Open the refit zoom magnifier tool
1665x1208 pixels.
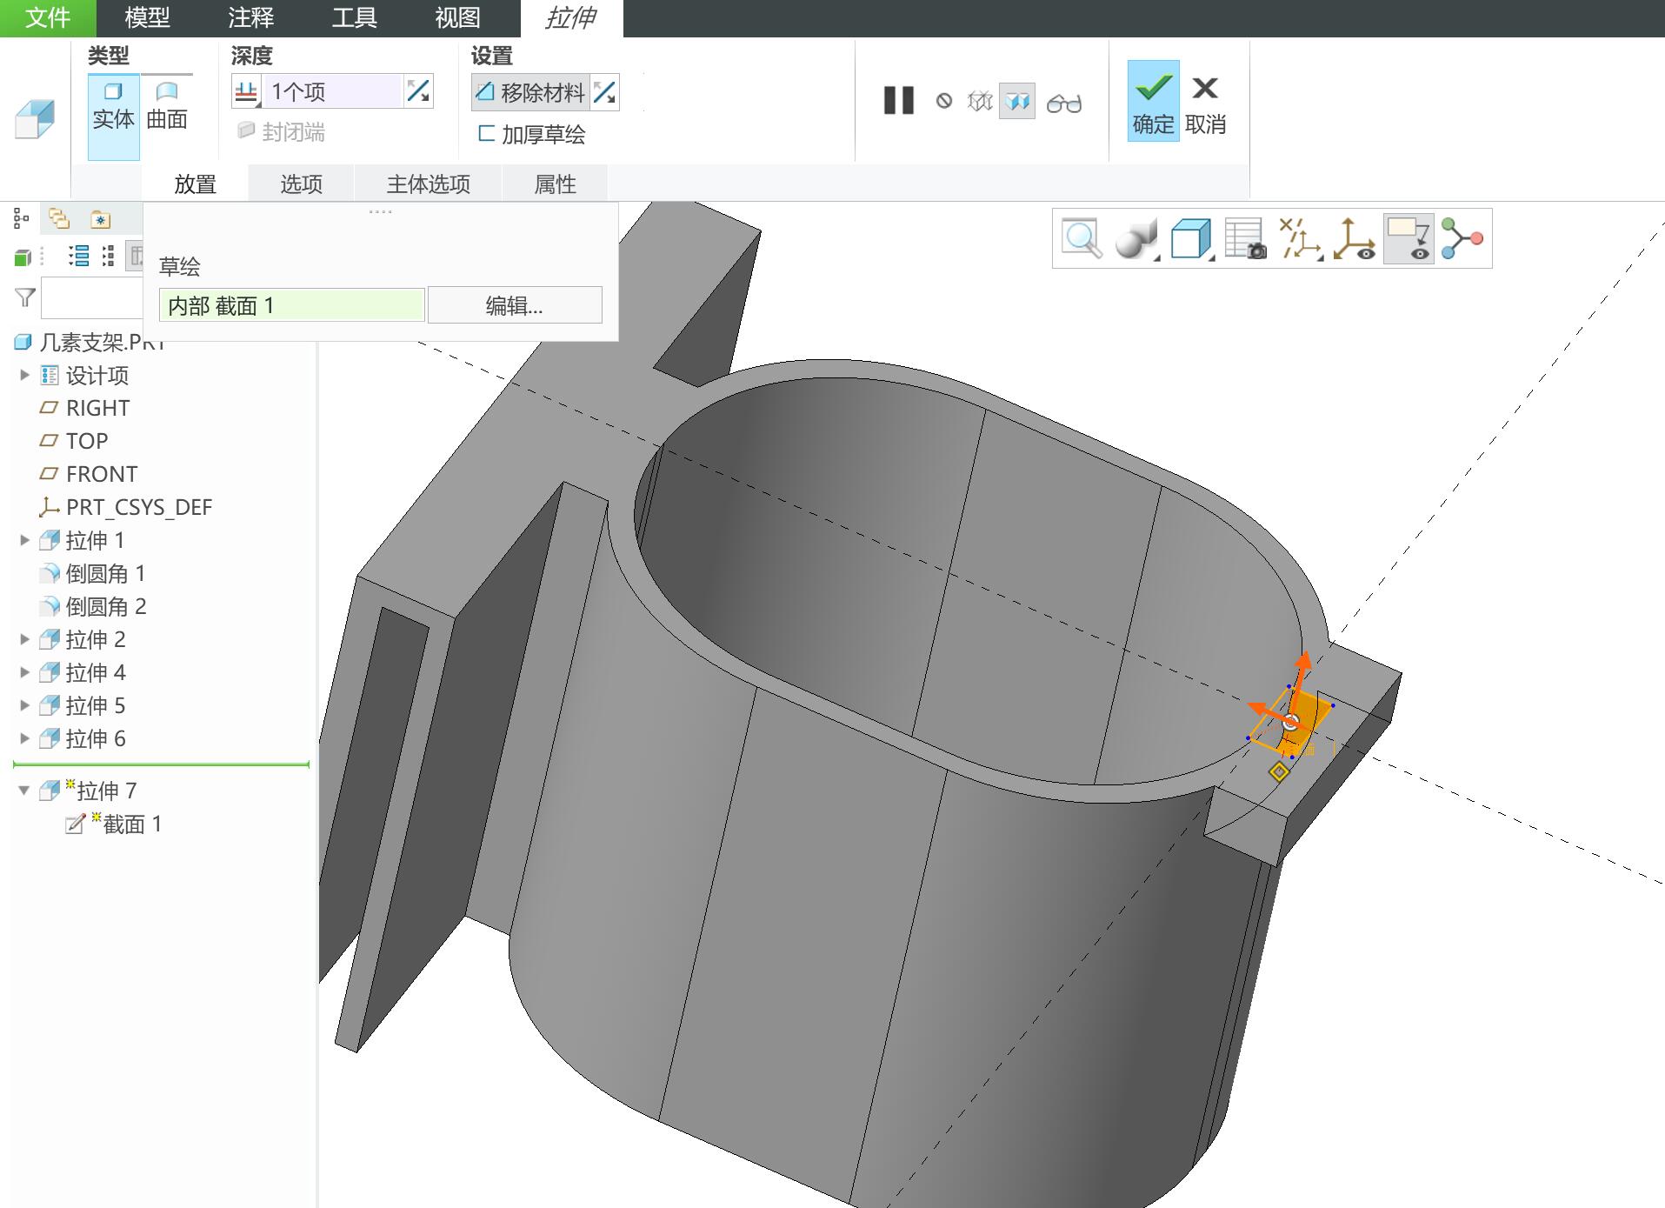click(x=1082, y=238)
